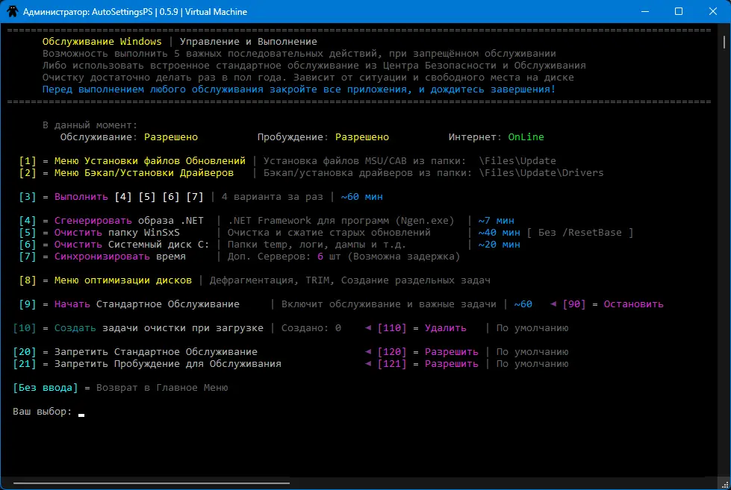
Task: Click 'Возврат в Главное Меню'
Action: (x=162, y=388)
